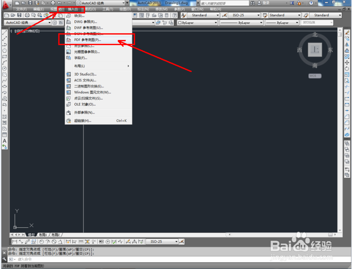
Task: Click Dimension Style icon beside ISO-25 dropdown
Action: (224, 15)
